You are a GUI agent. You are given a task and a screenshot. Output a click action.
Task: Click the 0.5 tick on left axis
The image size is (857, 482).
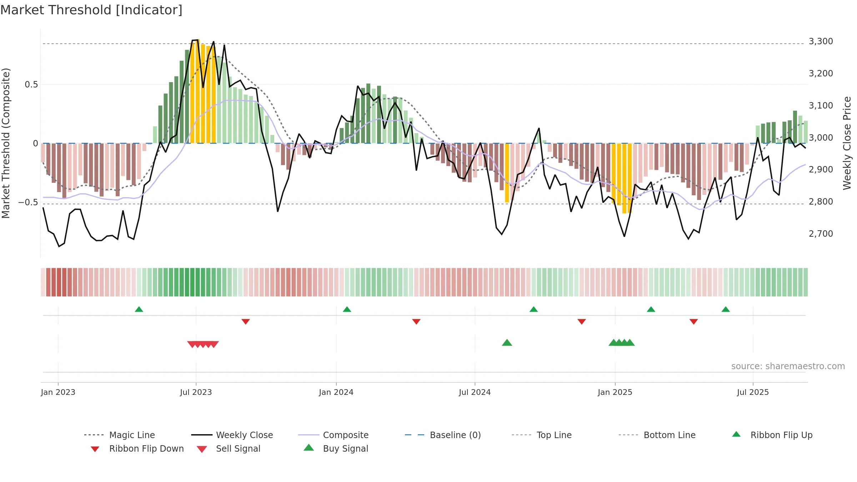31,85
